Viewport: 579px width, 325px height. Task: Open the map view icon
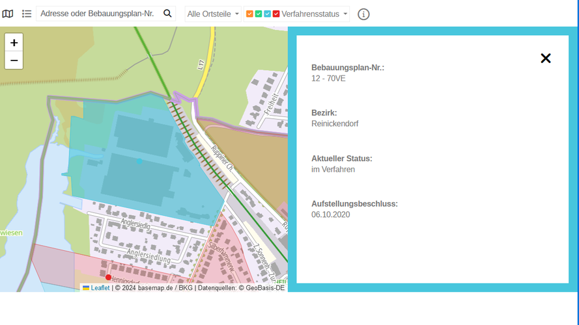[x=8, y=14]
